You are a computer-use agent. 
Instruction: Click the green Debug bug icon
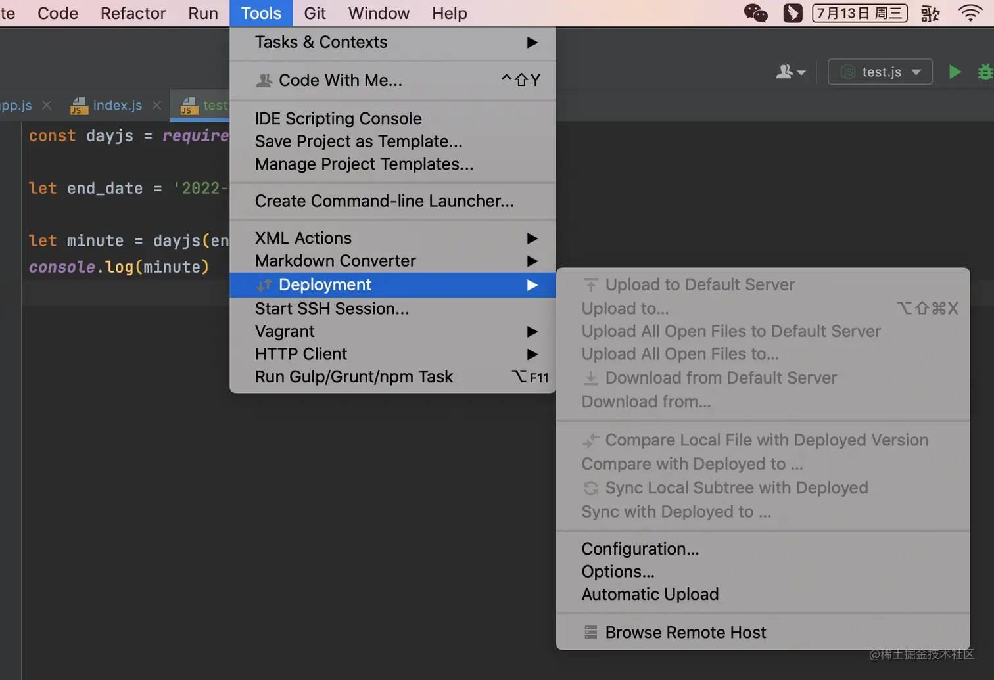click(x=985, y=72)
